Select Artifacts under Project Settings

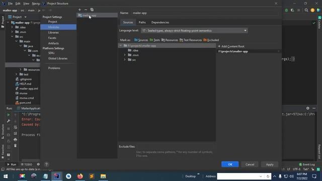point(53,43)
